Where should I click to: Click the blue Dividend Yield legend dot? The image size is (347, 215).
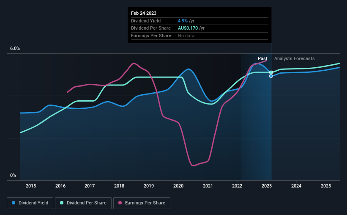pos(14,203)
